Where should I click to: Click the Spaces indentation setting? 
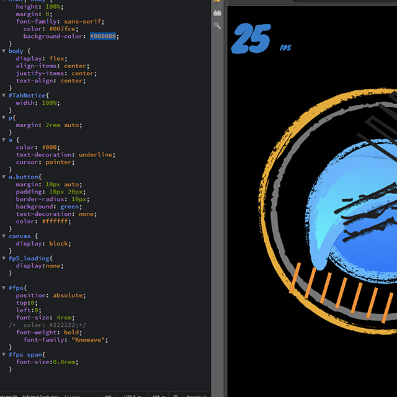coord(196,395)
